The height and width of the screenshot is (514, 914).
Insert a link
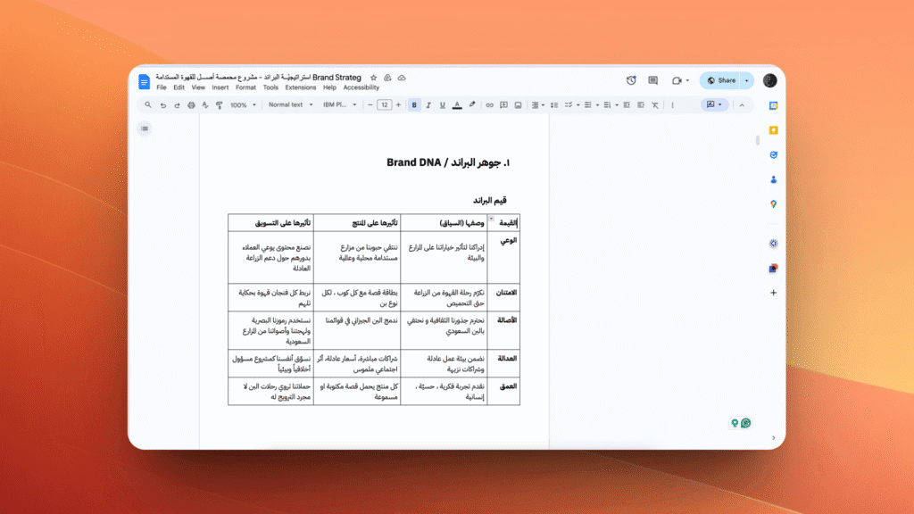(490, 105)
